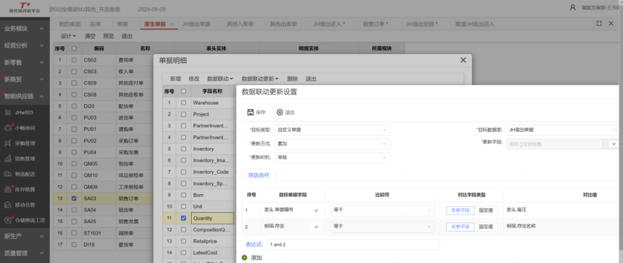Click 预览 in main toolbar

pyautogui.click(x=109, y=36)
